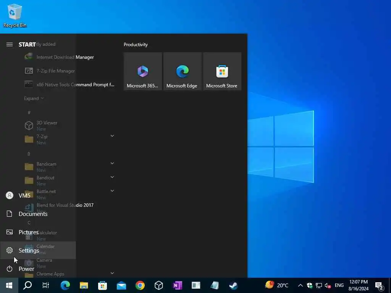
Task: Open Documents from Start sidebar
Action: coord(38,214)
